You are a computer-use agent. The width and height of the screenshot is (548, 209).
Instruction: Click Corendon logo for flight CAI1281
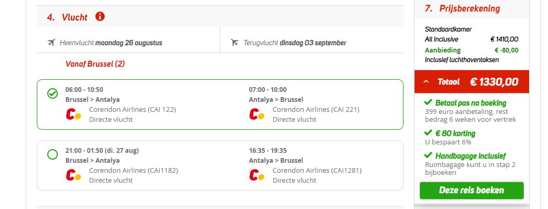pos(257,175)
